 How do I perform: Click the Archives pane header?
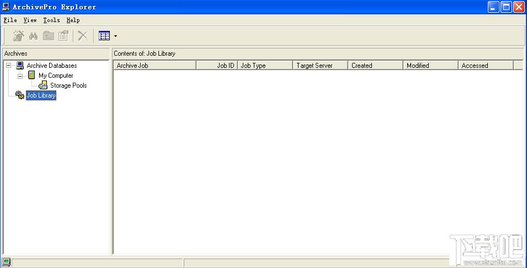tap(56, 53)
